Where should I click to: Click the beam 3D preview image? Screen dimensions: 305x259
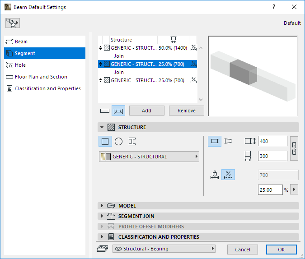coord(253,76)
